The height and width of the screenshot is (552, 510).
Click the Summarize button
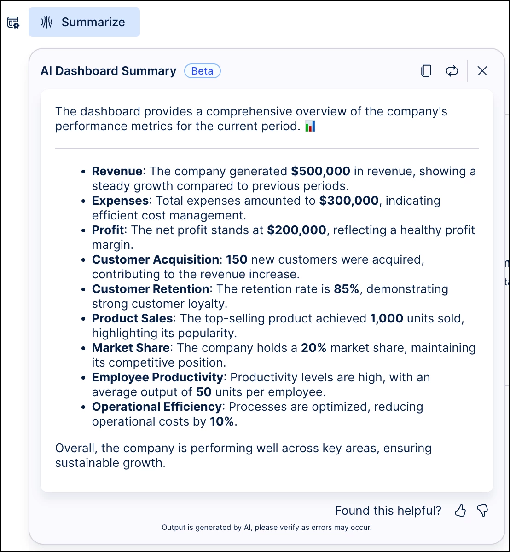84,22
